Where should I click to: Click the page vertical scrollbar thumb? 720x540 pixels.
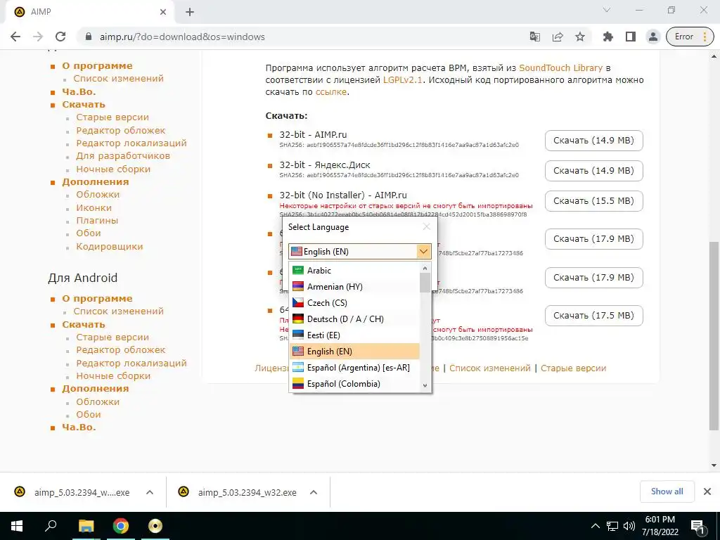tap(714, 335)
